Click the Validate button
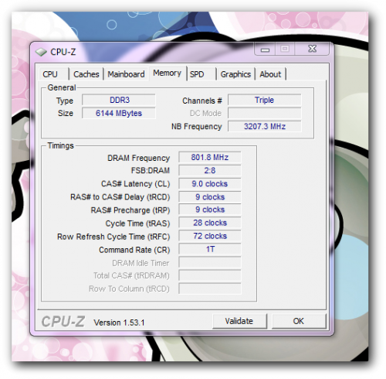The image size is (386, 379). coord(239,321)
